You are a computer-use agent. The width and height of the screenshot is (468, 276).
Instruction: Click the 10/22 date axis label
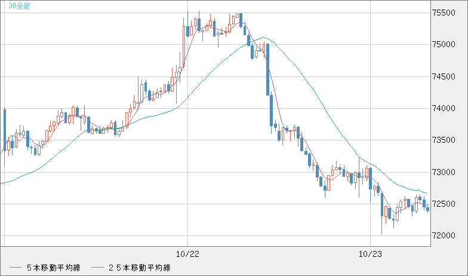pyautogui.click(x=187, y=254)
